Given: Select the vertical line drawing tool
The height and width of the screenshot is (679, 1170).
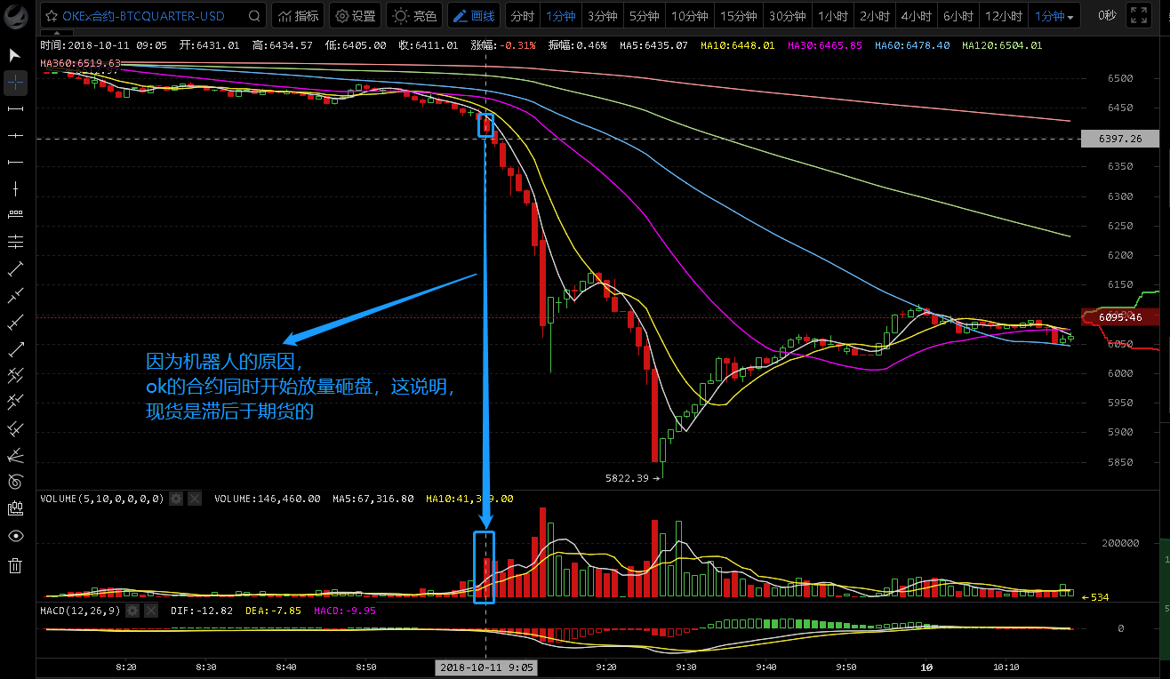Looking at the screenshot, I should click(x=15, y=188).
